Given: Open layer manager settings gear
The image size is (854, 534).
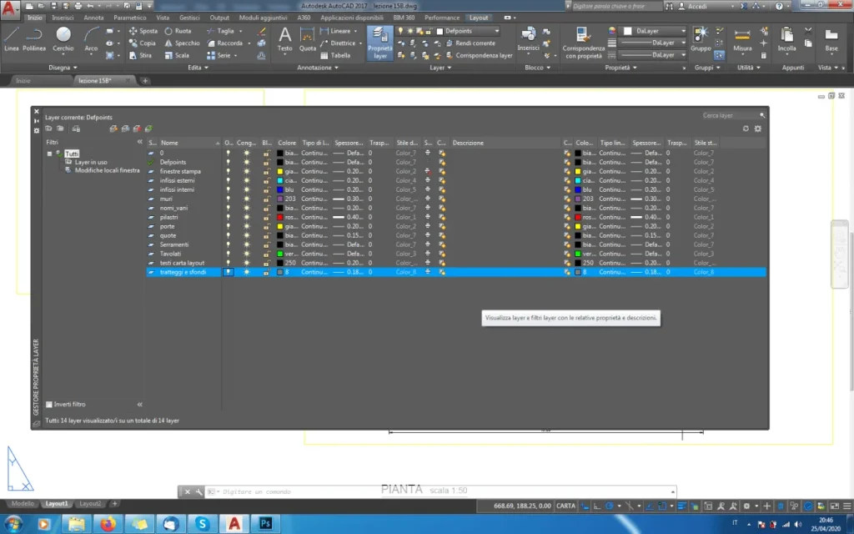Looking at the screenshot, I should pos(757,128).
